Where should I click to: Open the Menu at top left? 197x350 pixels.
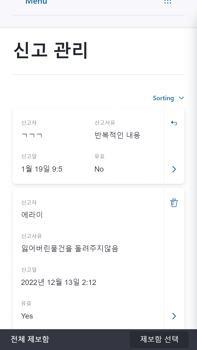(36, 2)
